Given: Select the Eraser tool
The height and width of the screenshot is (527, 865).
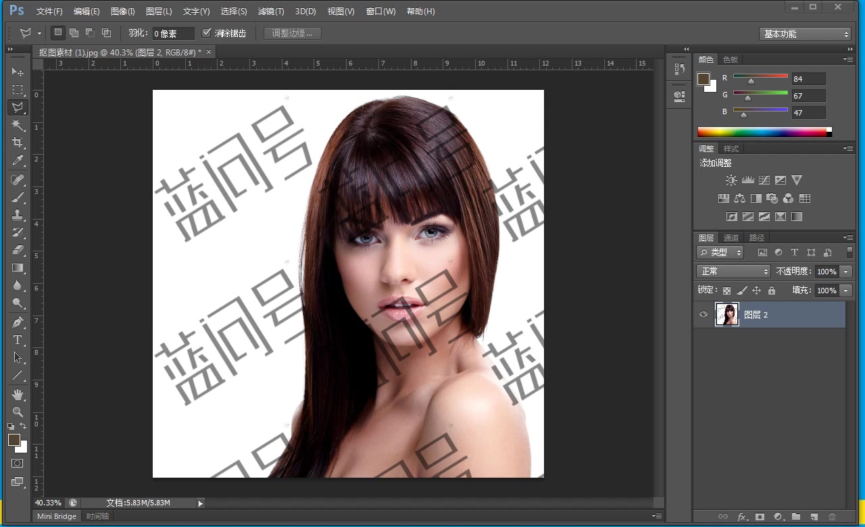Looking at the screenshot, I should [18, 250].
